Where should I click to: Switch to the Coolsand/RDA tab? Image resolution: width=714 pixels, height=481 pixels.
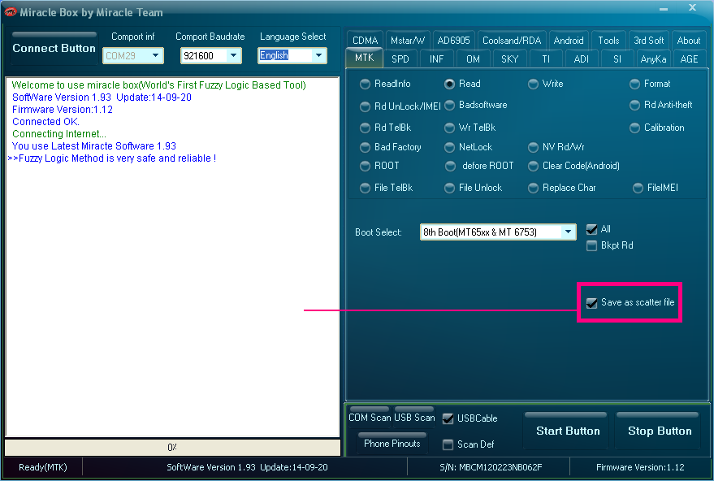click(512, 41)
